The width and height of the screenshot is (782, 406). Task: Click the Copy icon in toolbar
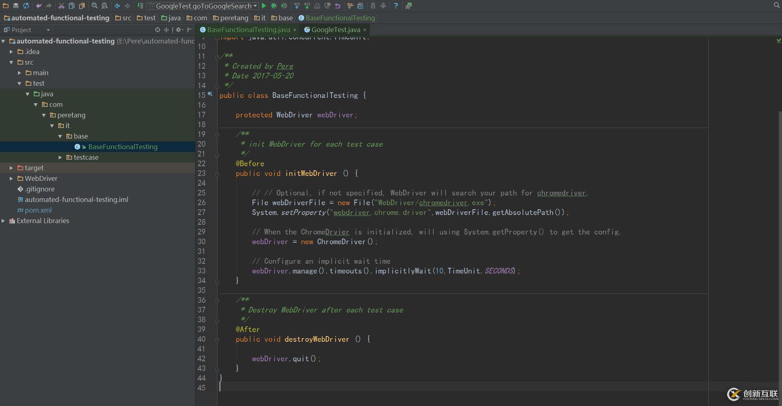tap(72, 6)
